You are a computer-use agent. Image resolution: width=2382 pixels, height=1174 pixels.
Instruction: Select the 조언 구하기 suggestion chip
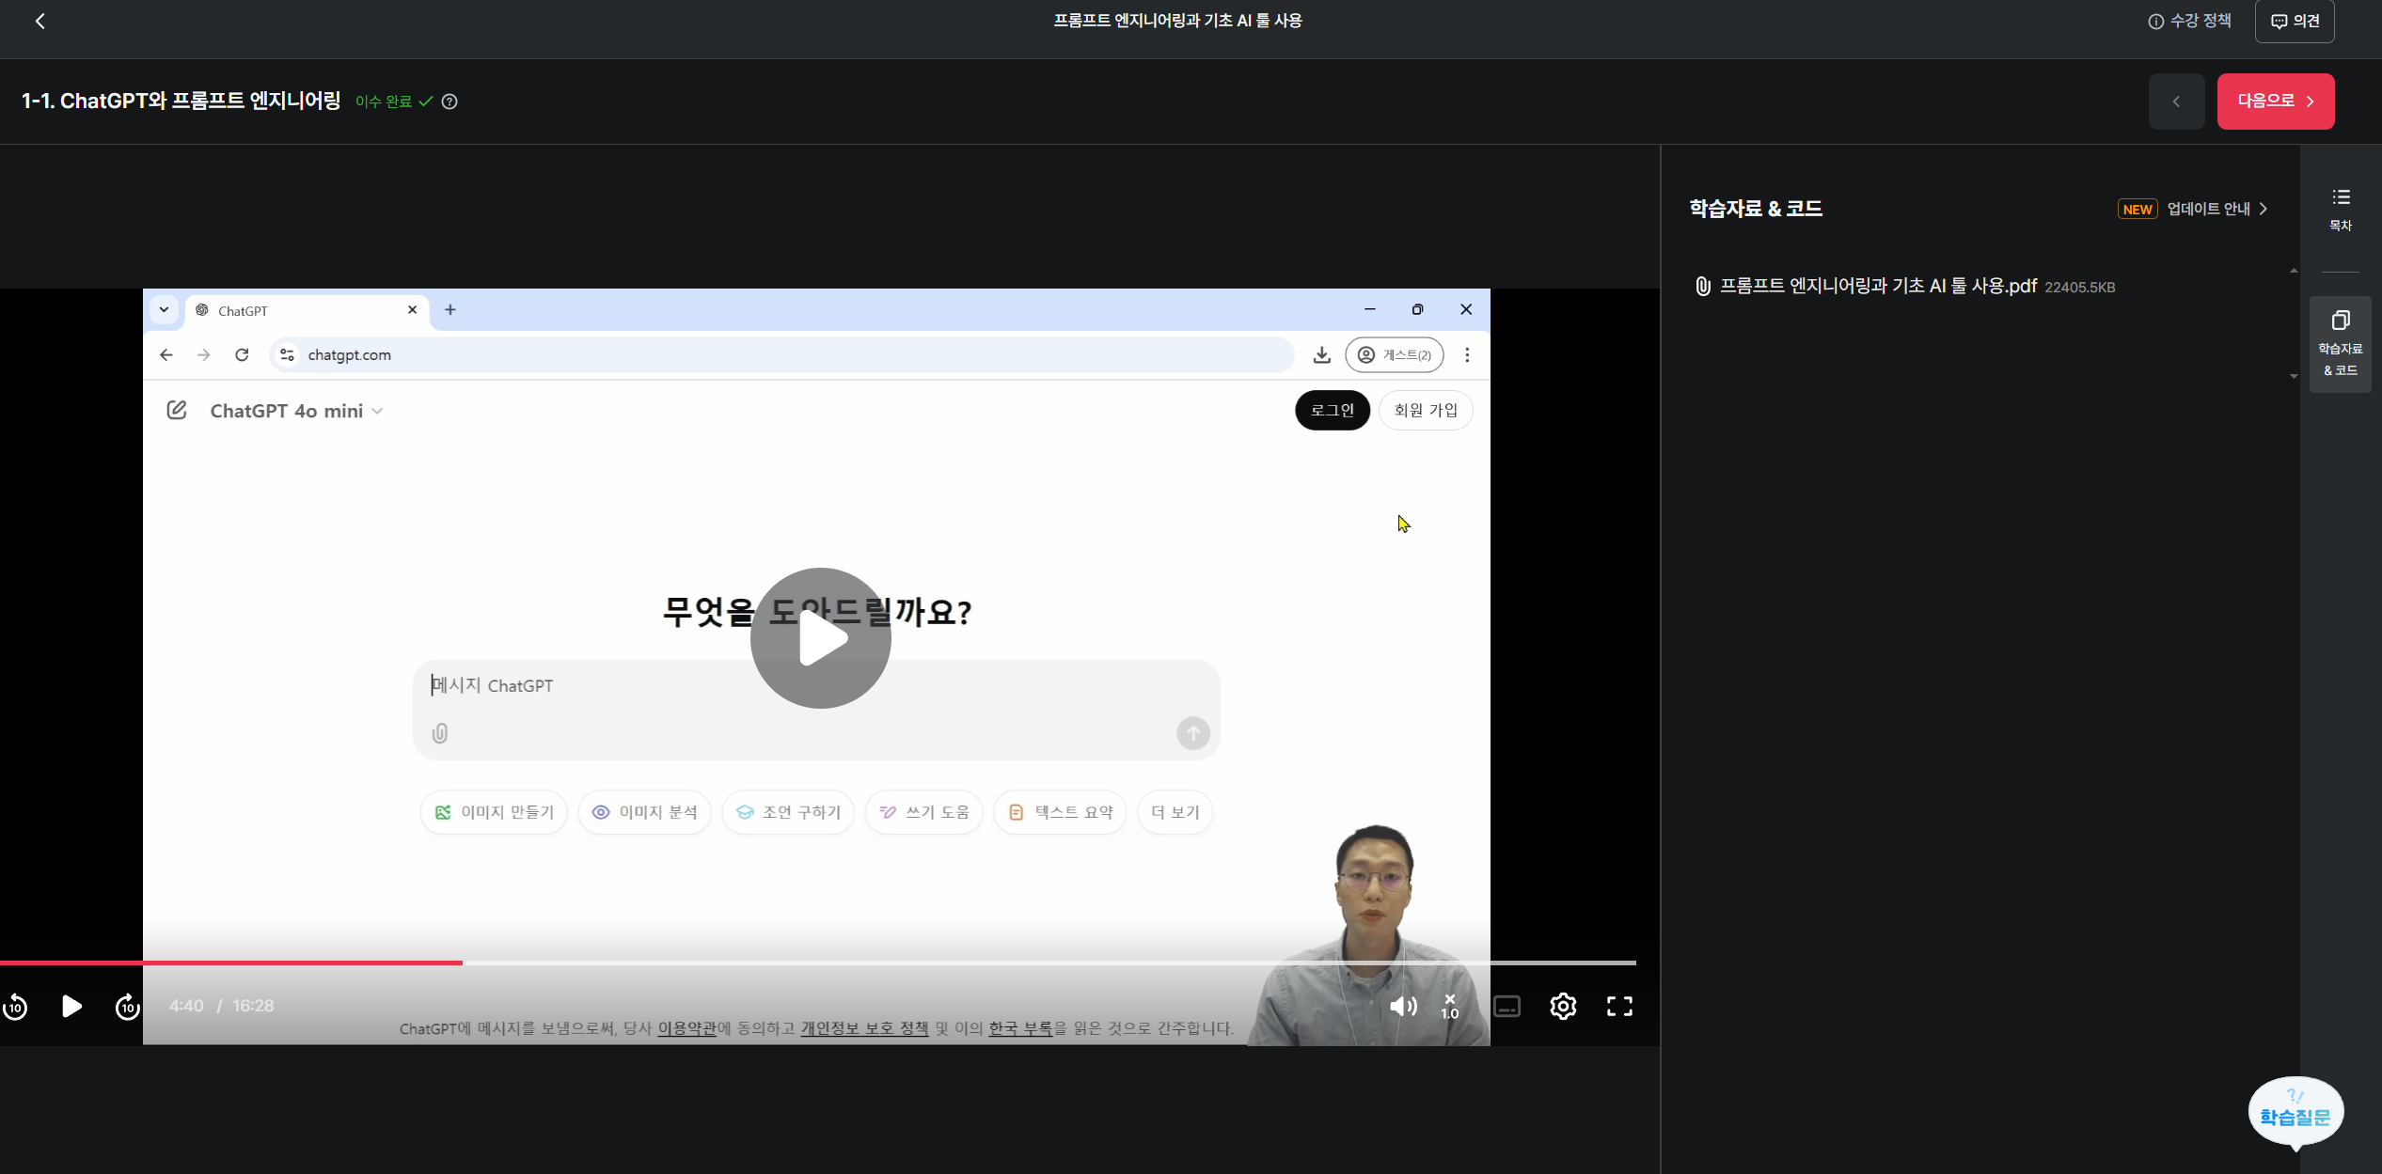tap(788, 812)
